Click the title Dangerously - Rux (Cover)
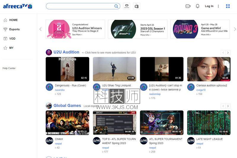237x158 pixels. (71, 86)
